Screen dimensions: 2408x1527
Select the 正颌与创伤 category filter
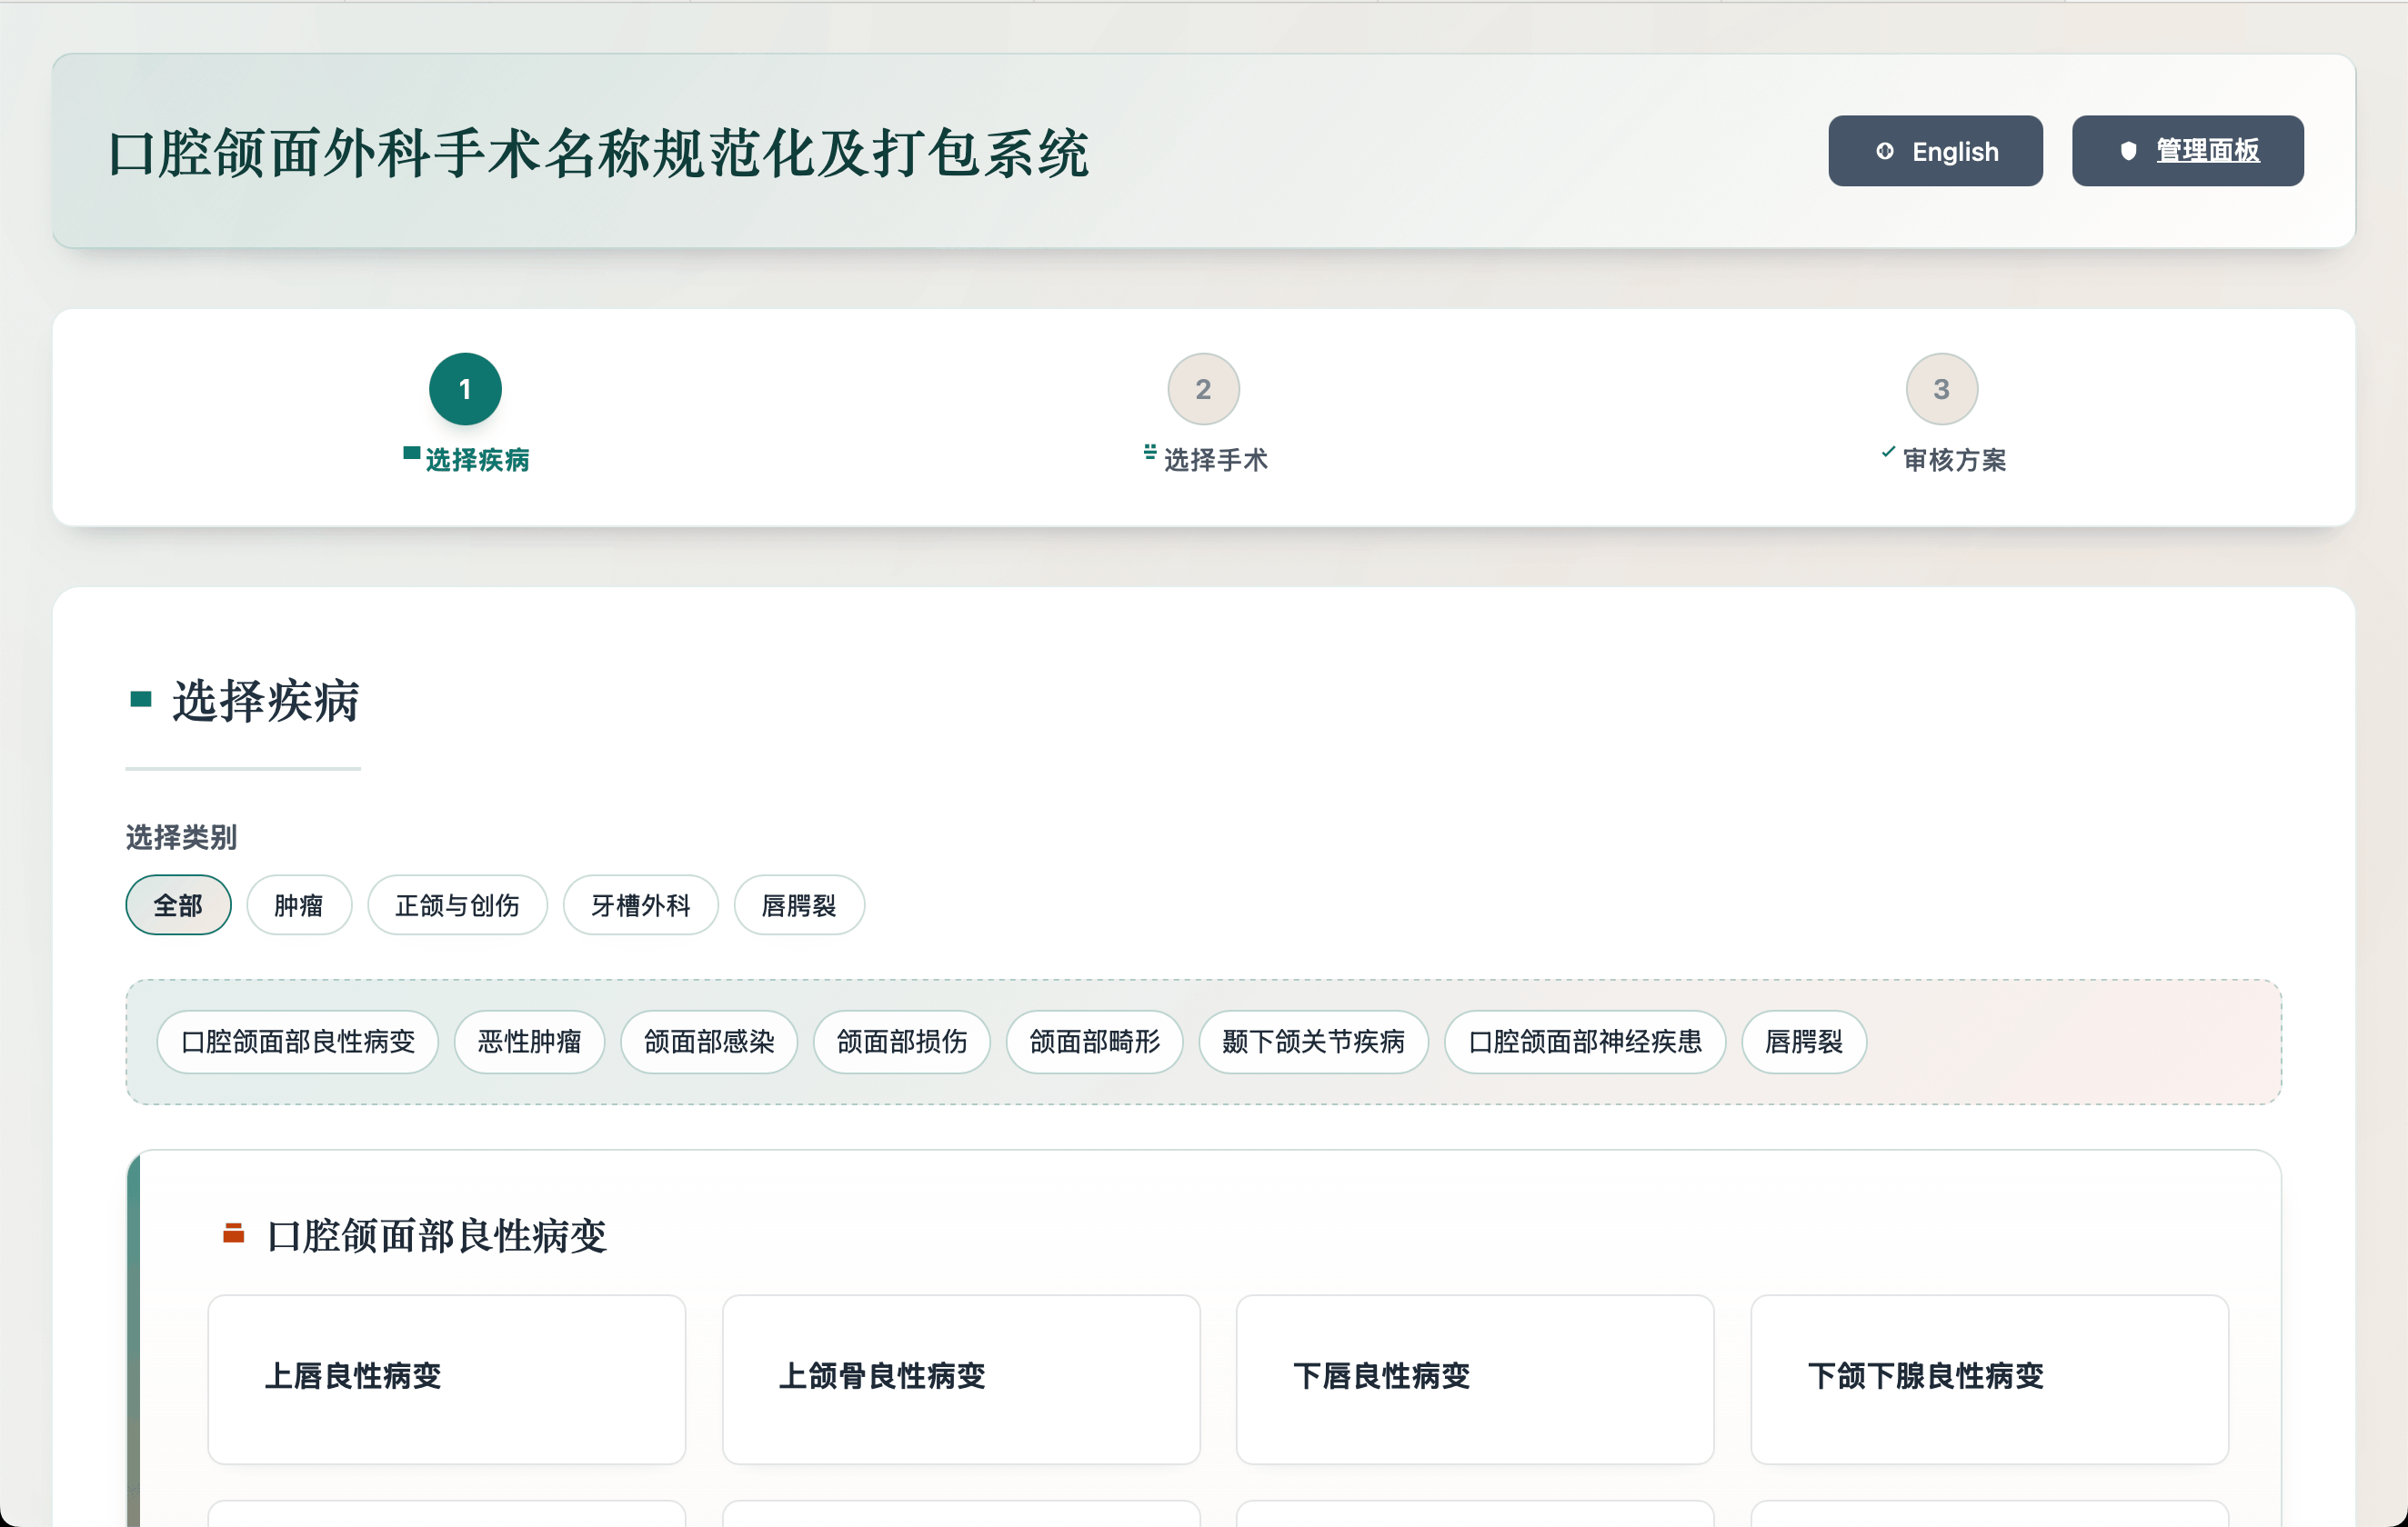457,905
